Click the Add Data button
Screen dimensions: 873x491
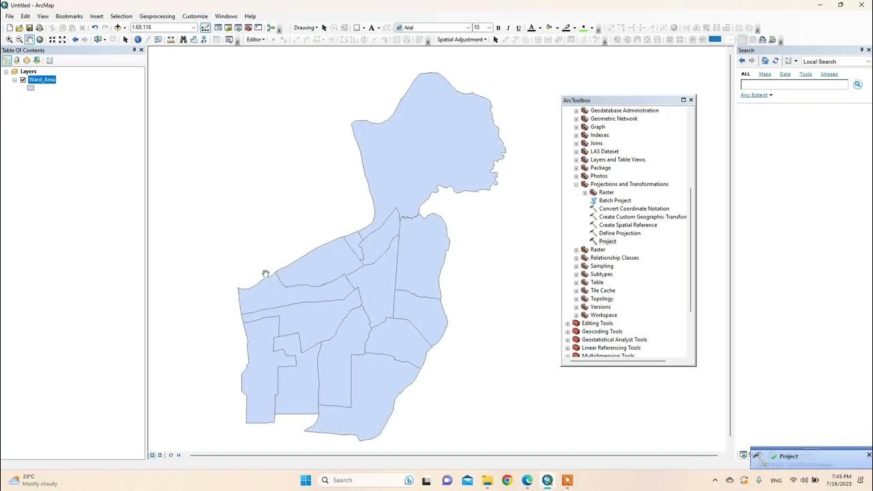point(118,27)
